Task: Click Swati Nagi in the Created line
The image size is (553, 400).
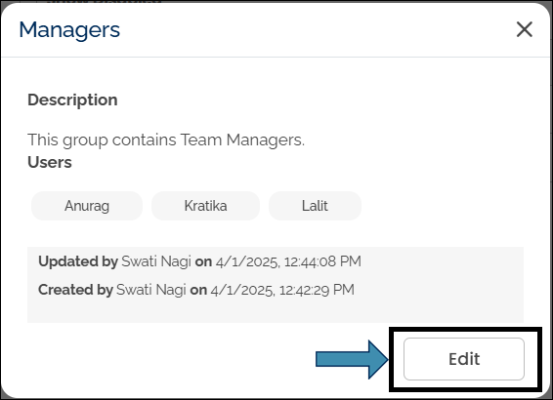Action: (151, 290)
